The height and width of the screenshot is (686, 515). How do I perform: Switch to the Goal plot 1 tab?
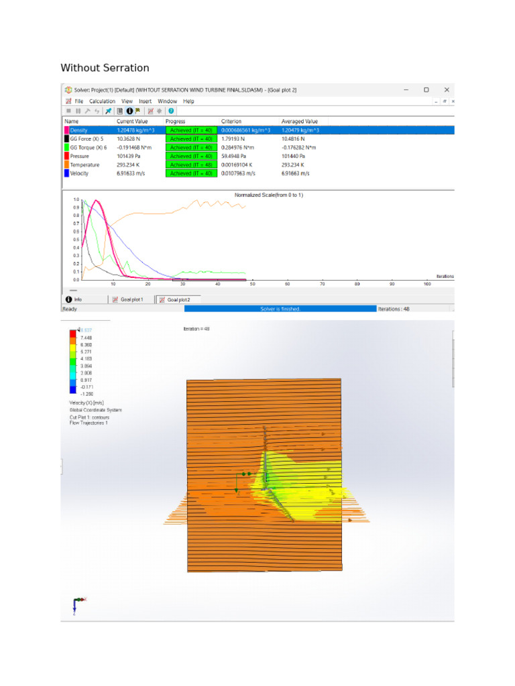[128, 299]
